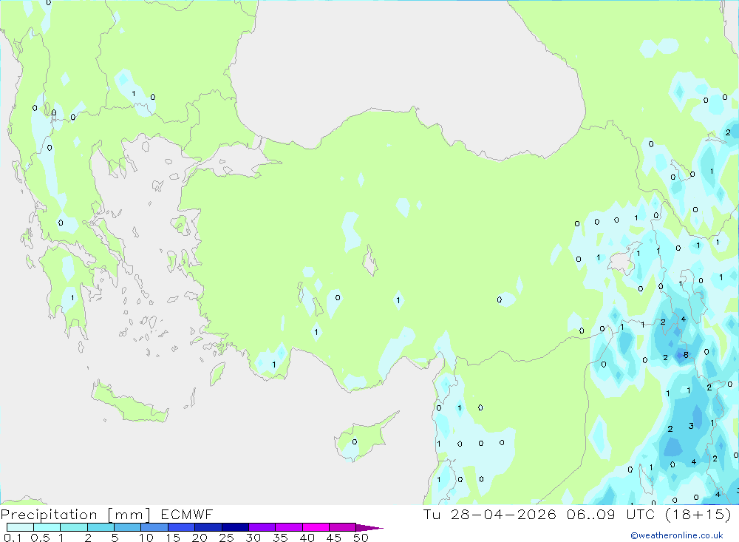Pick the legend swatch between 30 and 35
739x542 pixels.
262,527
